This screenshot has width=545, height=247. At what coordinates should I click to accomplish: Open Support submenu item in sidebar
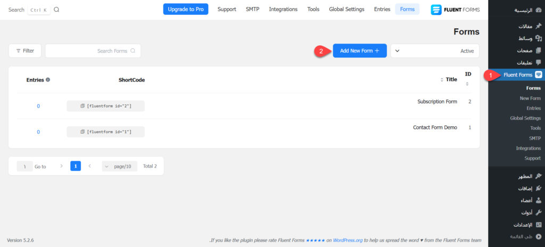click(533, 158)
